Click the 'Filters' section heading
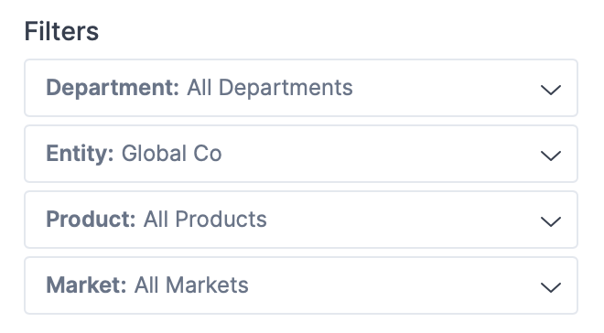 (x=61, y=31)
